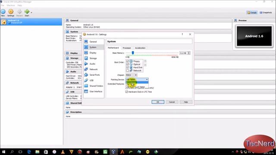Click the Display section icon in main Manager window

click(67, 53)
